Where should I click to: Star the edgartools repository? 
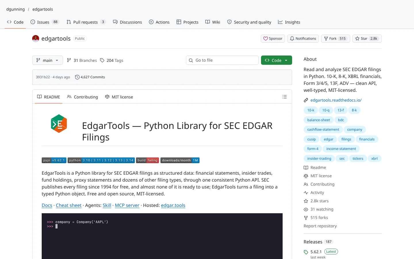pos(367,39)
